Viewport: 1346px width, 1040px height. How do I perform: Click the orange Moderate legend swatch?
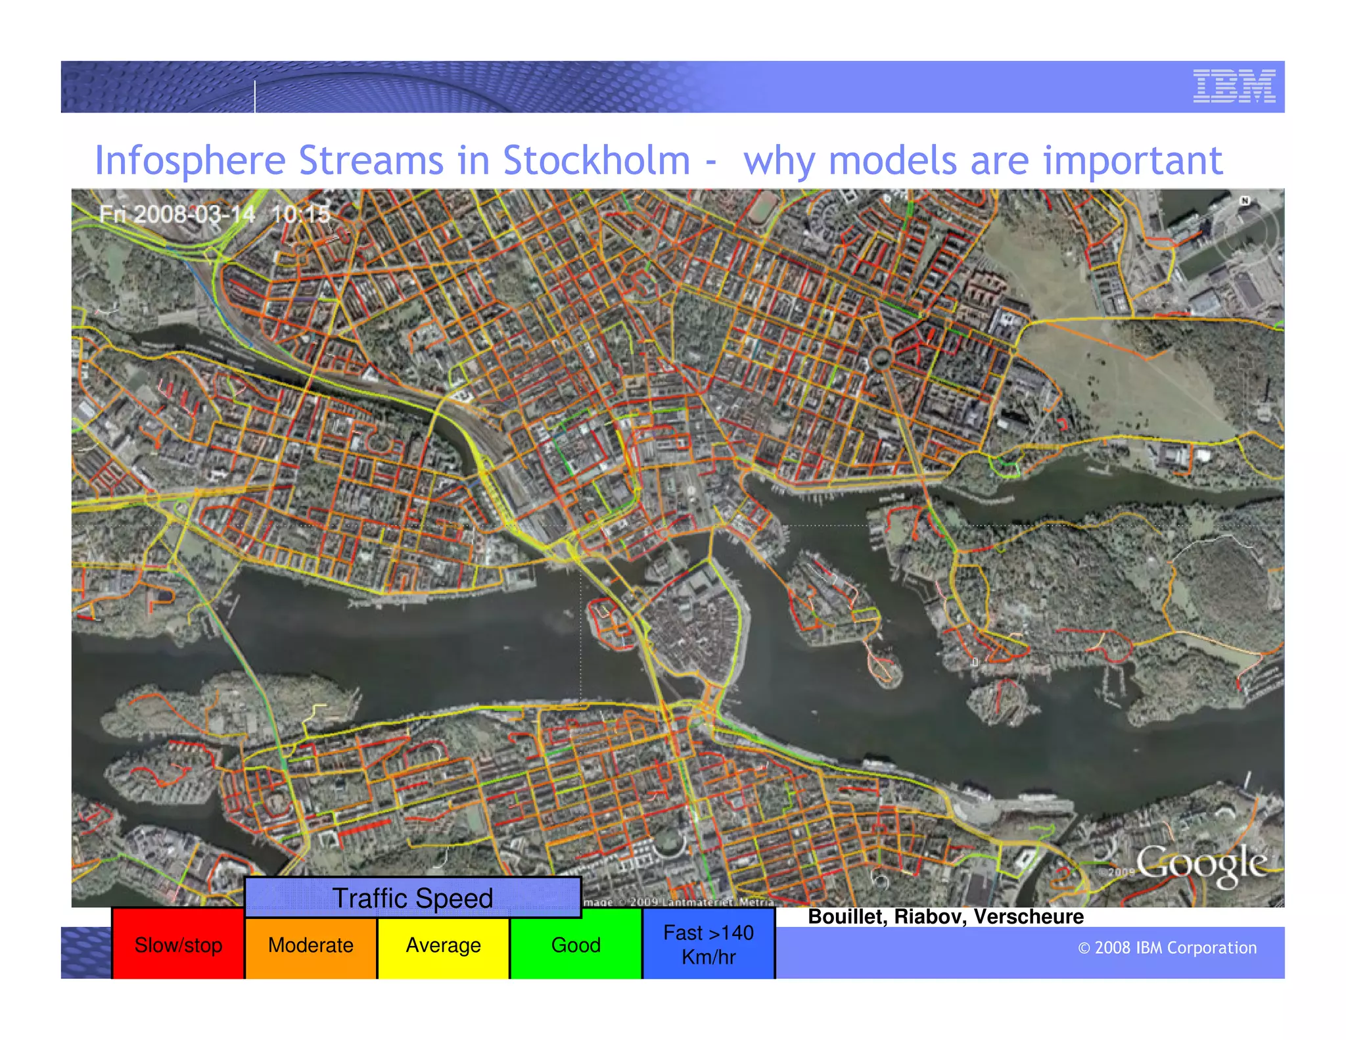click(x=311, y=947)
